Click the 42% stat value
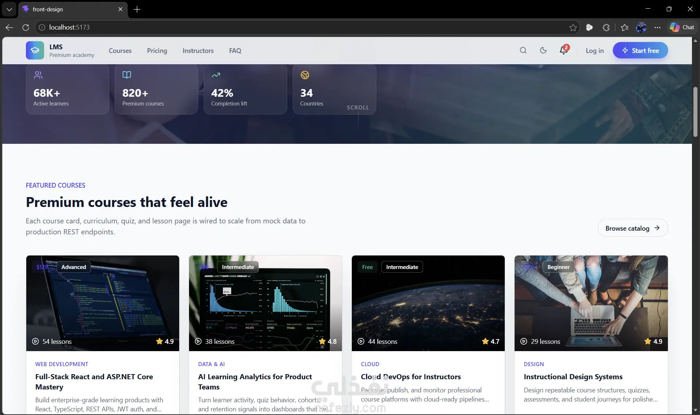This screenshot has height=415, width=700. coord(222,93)
